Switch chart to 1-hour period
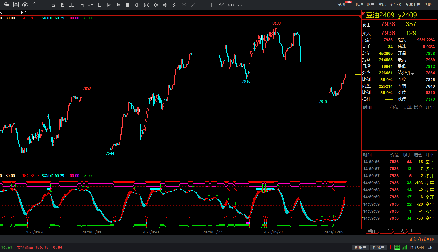This screenshot has height=252, width=438. pyautogui.click(x=81, y=5)
